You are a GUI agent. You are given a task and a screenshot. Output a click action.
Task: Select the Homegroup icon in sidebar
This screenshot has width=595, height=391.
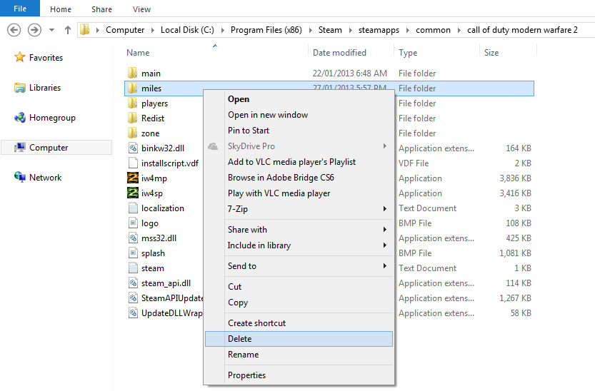coord(20,118)
